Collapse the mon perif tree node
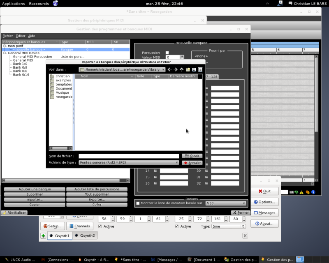This screenshot has width=329, height=263. 5,46
